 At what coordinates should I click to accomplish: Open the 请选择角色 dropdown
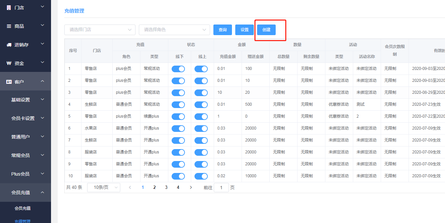click(x=174, y=29)
